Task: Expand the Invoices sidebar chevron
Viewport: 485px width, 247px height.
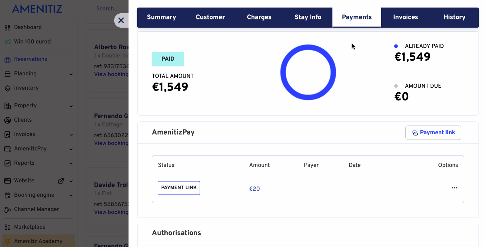Action: coord(71,135)
